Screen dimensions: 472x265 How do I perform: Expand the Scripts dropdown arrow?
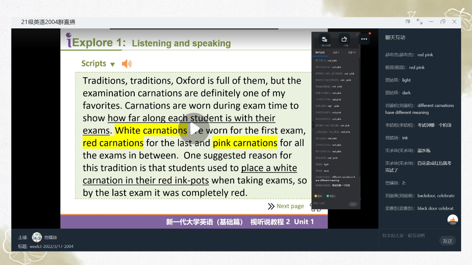(x=112, y=64)
